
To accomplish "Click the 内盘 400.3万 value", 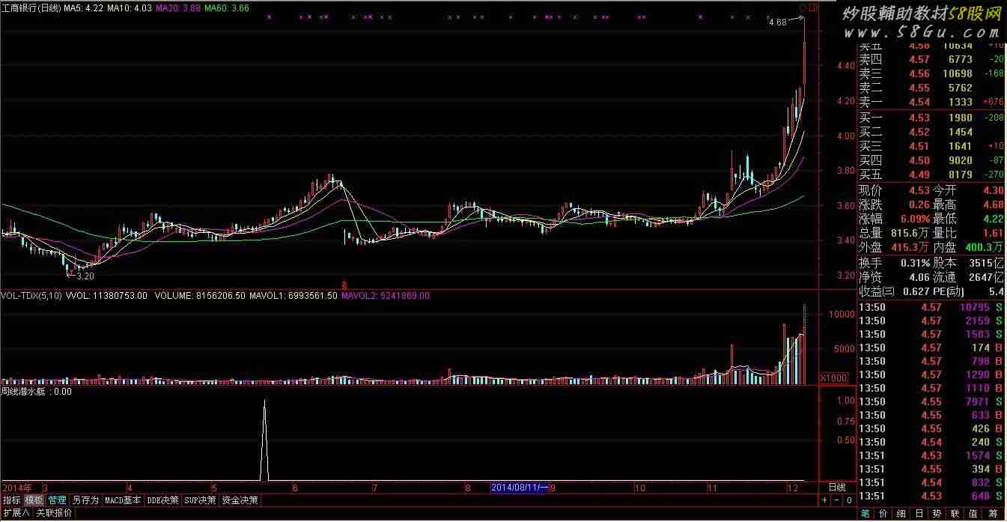I will tap(983, 247).
